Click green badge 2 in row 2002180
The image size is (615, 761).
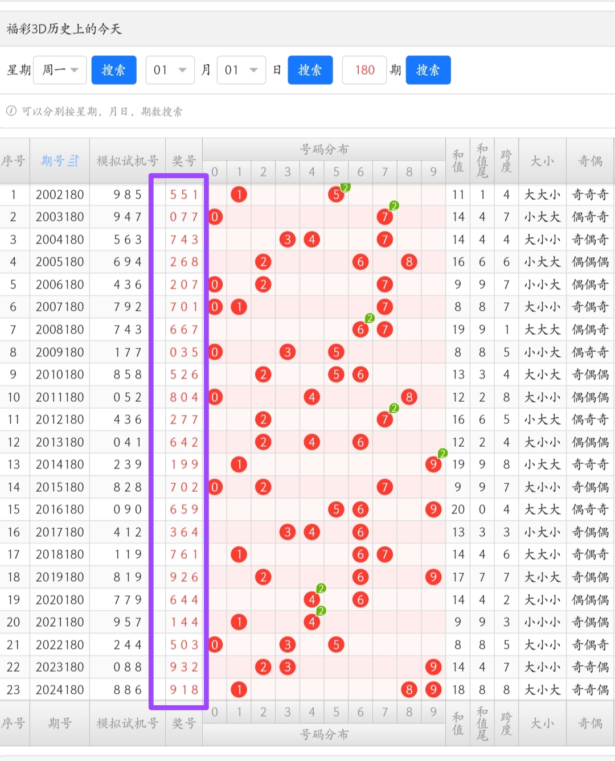345,187
